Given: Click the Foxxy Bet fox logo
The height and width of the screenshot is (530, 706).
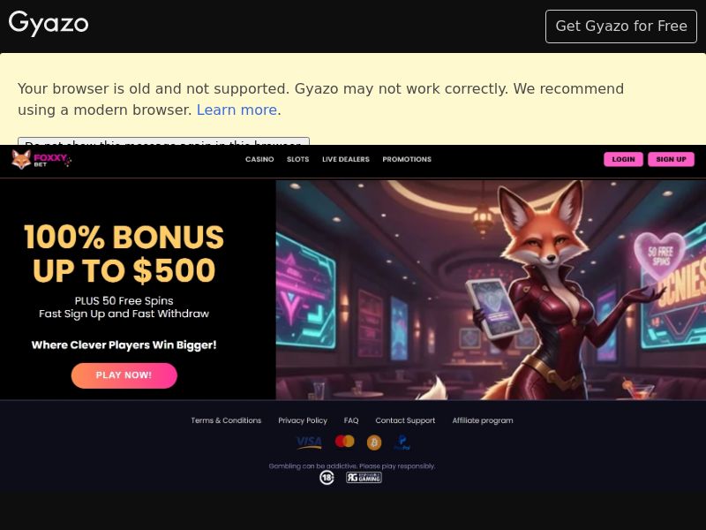Looking at the screenshot, I should point(41,160).
